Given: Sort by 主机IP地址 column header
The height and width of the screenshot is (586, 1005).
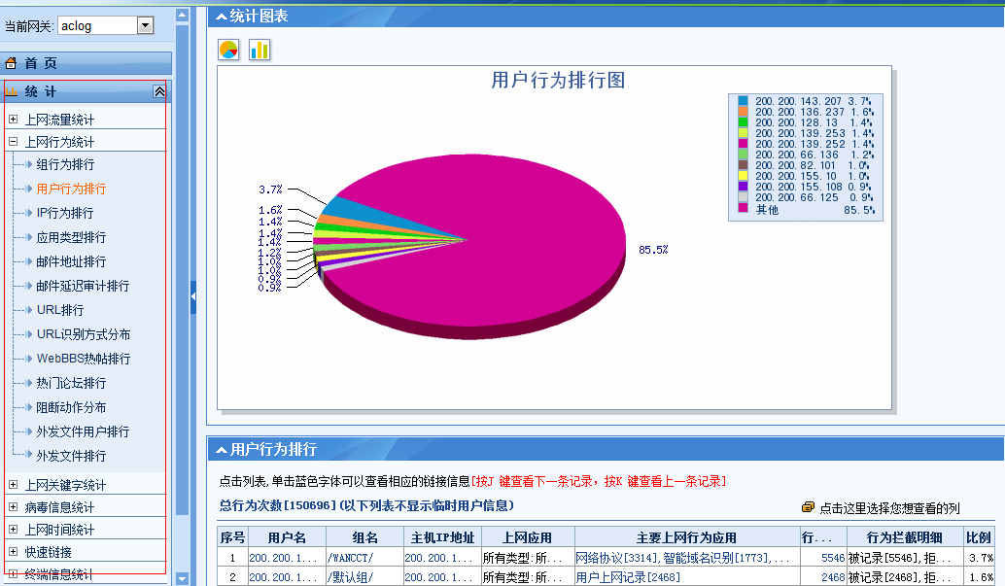Looking at the screenshot, I should click(x=442, y=537).
